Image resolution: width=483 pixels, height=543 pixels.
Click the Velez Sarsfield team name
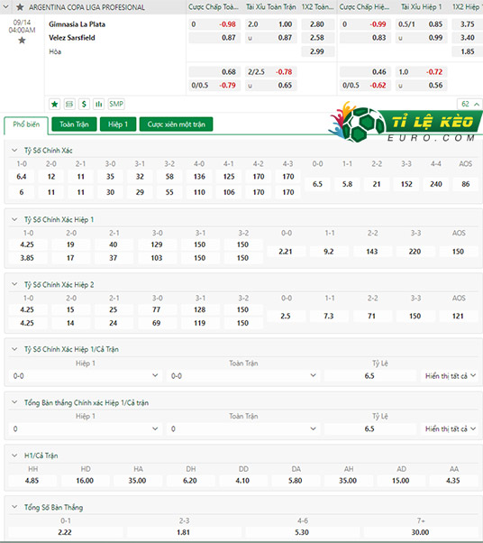click(71, 38)
